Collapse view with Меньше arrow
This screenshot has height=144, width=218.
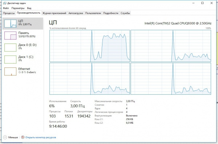tap(5, 137)
